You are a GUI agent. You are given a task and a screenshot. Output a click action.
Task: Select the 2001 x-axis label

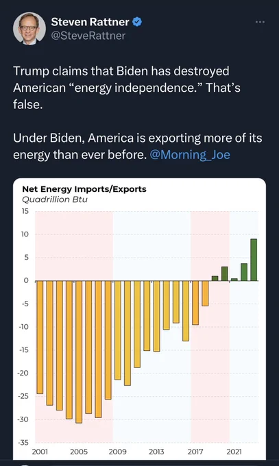click(40, 452)
